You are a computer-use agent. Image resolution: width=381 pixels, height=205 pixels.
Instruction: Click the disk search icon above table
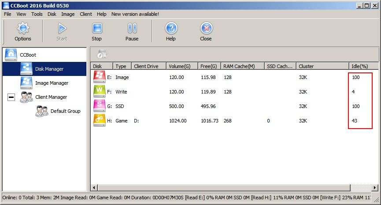coord(102,54)
